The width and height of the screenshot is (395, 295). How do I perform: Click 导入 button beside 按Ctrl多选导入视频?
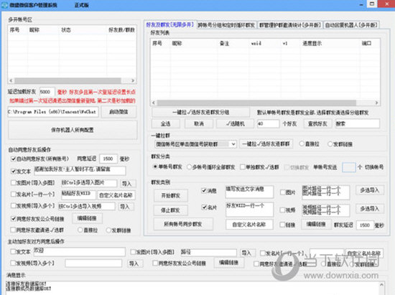coord(125,207)
